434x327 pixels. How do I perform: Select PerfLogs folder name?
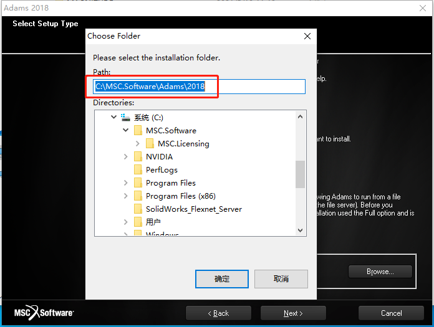pyautogui.click(x=162, y=170)
